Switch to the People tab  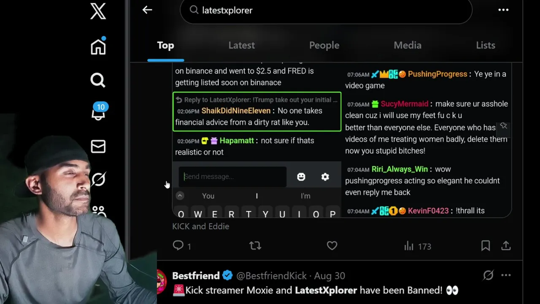tap(324, 45)
